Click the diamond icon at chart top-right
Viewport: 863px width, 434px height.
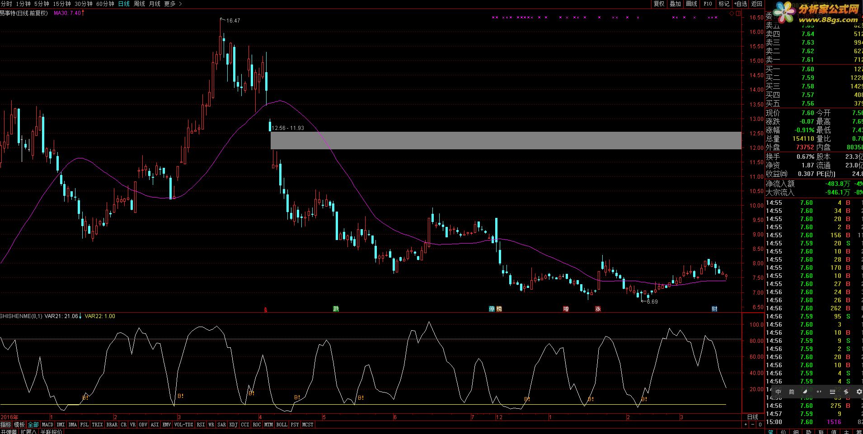tap(732, 14)
